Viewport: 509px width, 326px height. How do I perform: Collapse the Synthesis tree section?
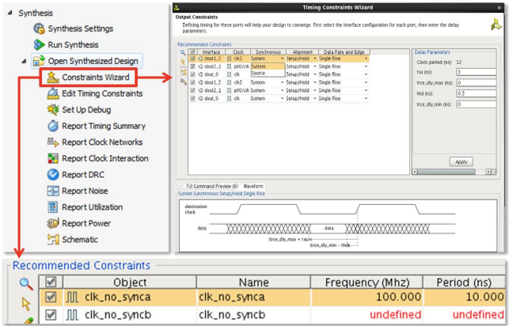[x=10, y=13]
